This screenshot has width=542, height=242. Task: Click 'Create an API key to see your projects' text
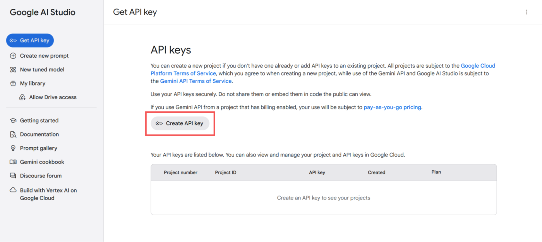click(324, 198)
